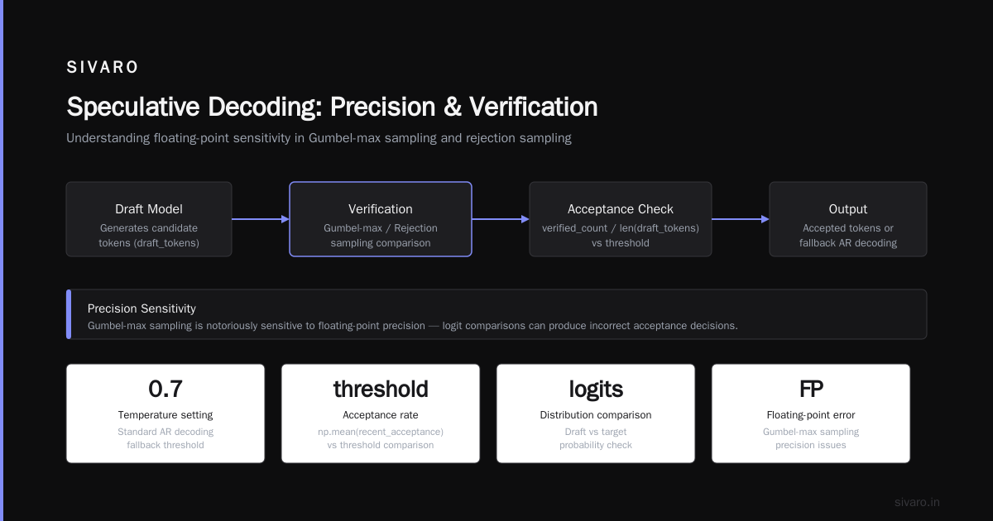
Task: Click arrow pointing to the Output box
Action: (741, 219)
